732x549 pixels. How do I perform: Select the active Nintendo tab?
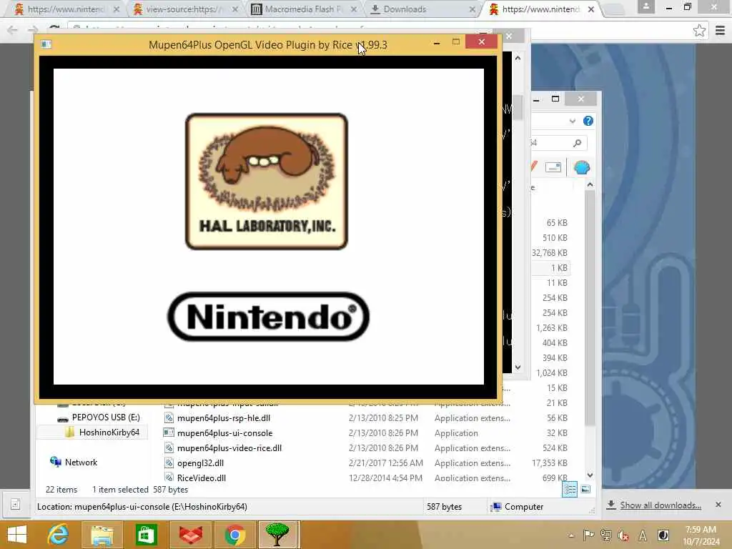tap(542, 9)
